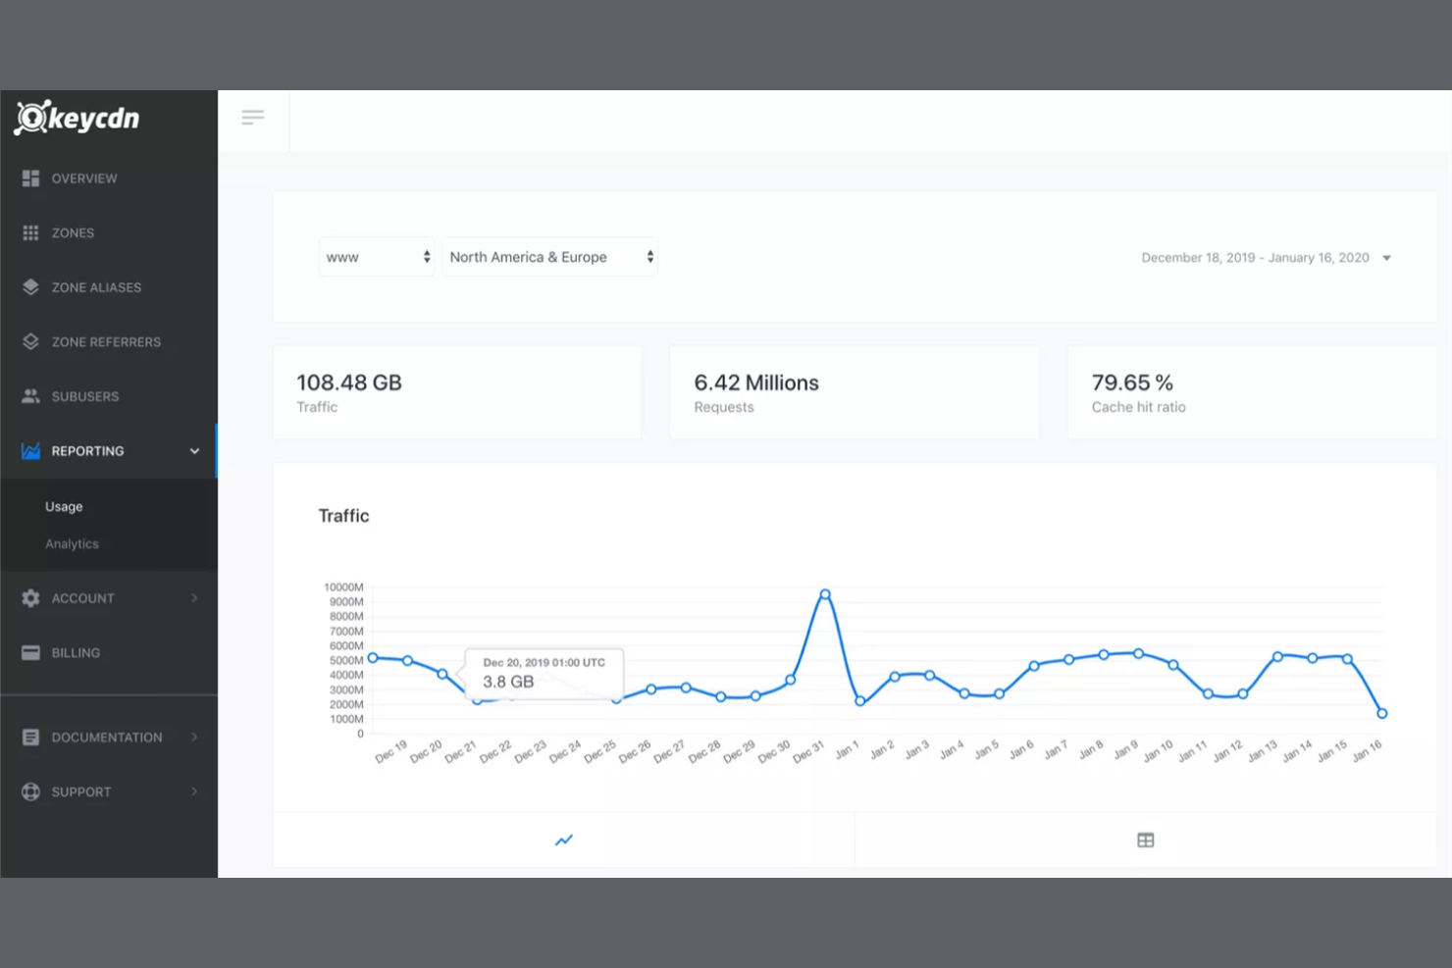Image resolution: width=1452 pixels, height=968 pixels.
Task: Select the Zones grid icon
Action: pos(29,232)
